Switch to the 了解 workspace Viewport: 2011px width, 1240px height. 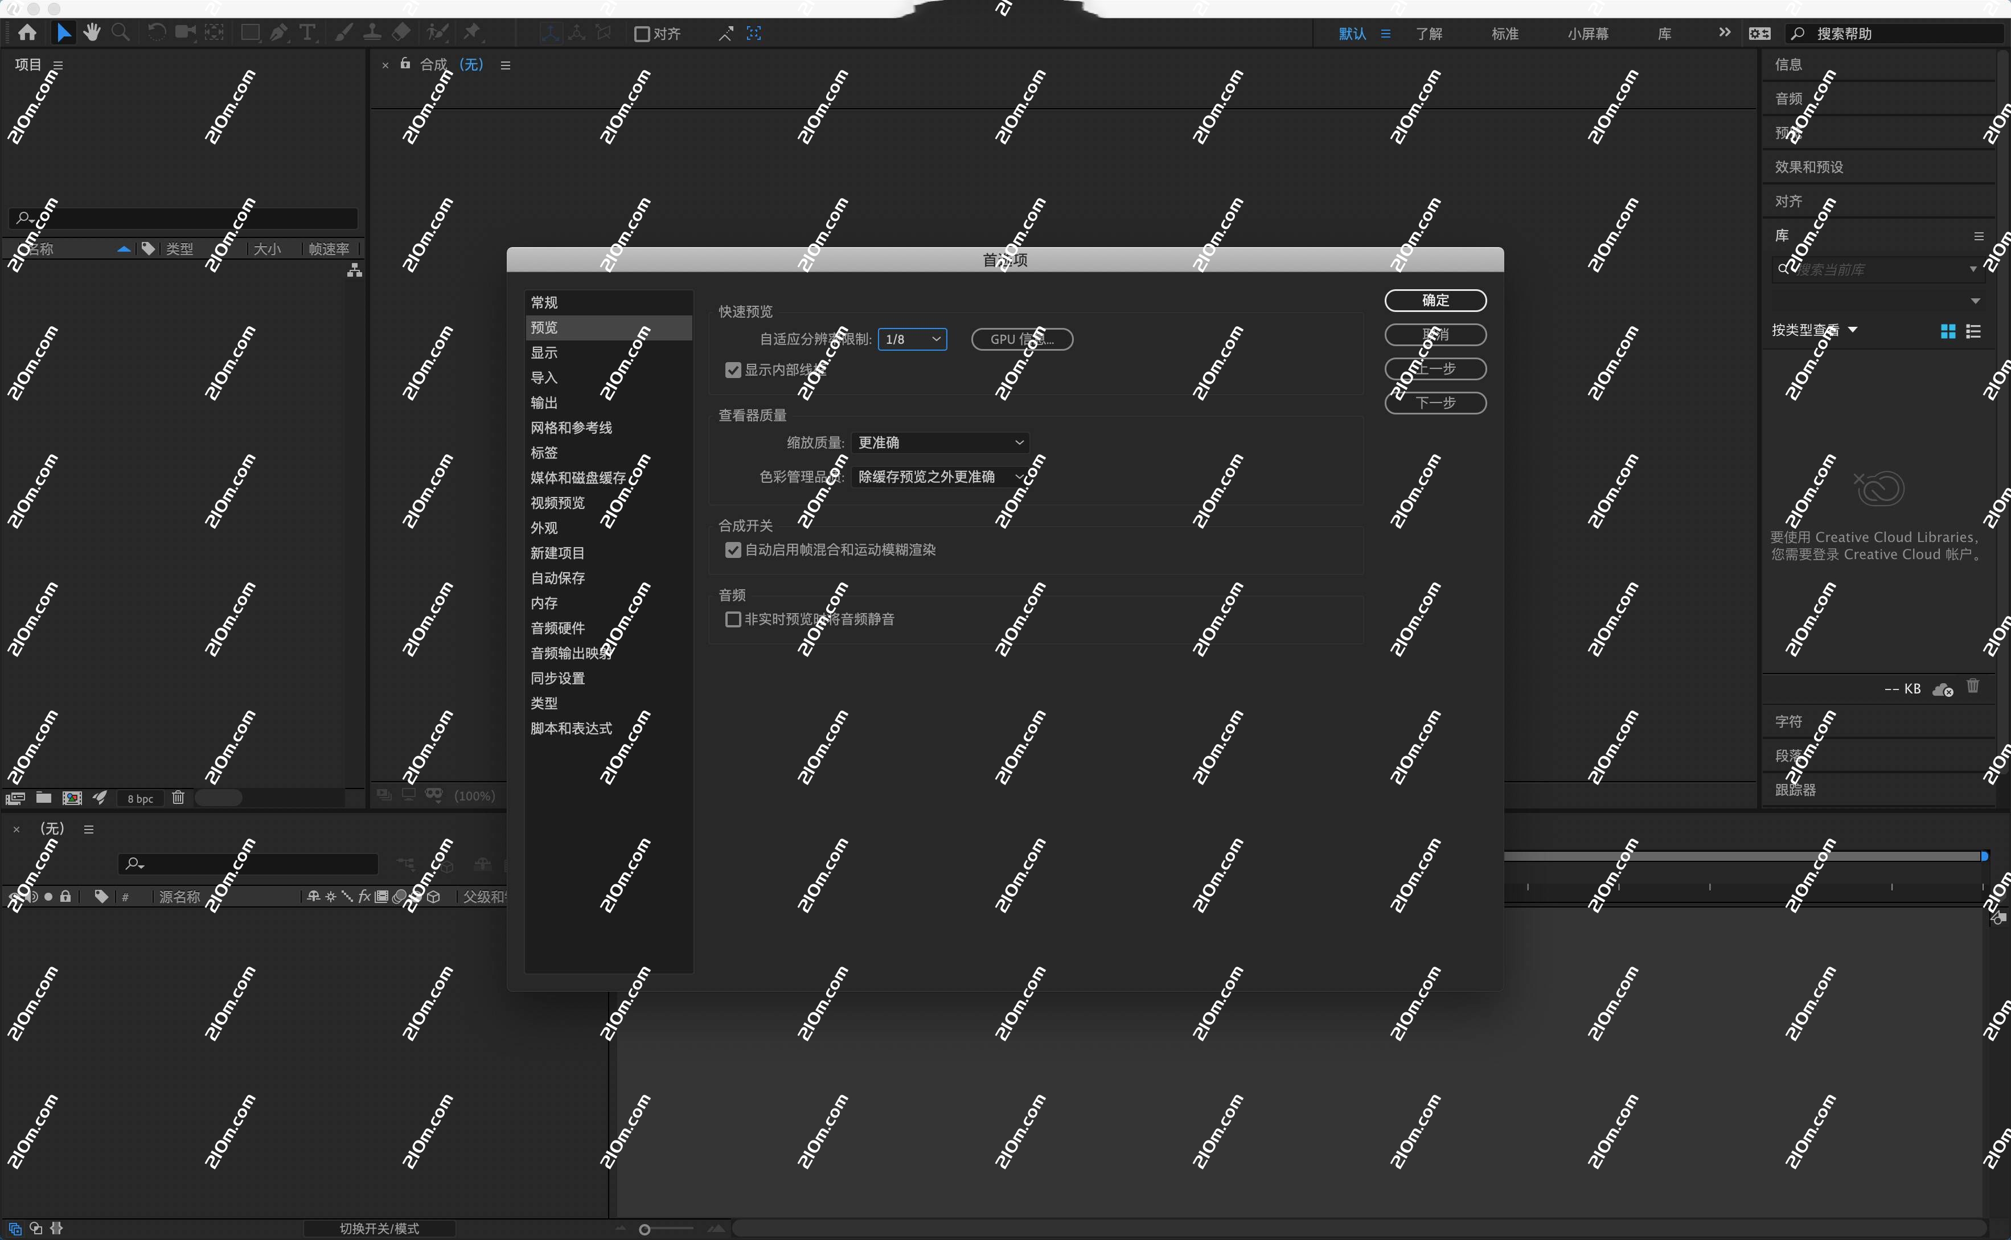(x=1429, y=34)
